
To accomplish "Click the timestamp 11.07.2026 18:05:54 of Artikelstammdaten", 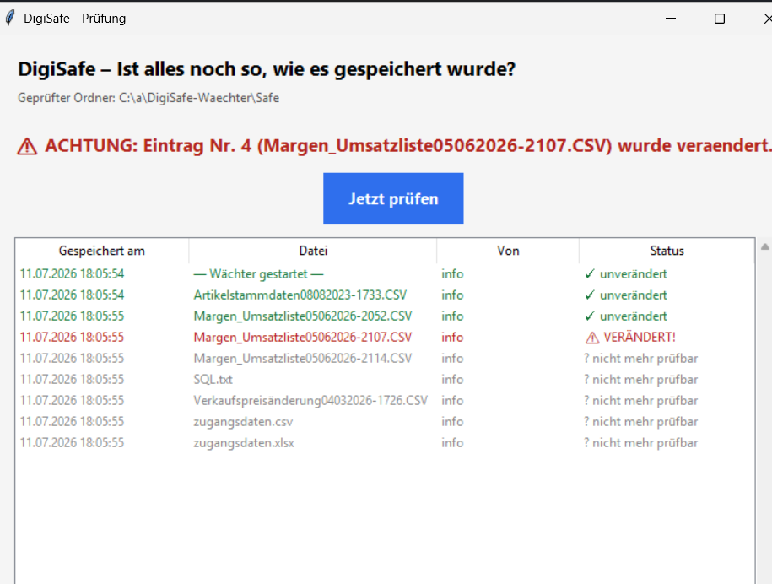I will [x=72, y=295].
